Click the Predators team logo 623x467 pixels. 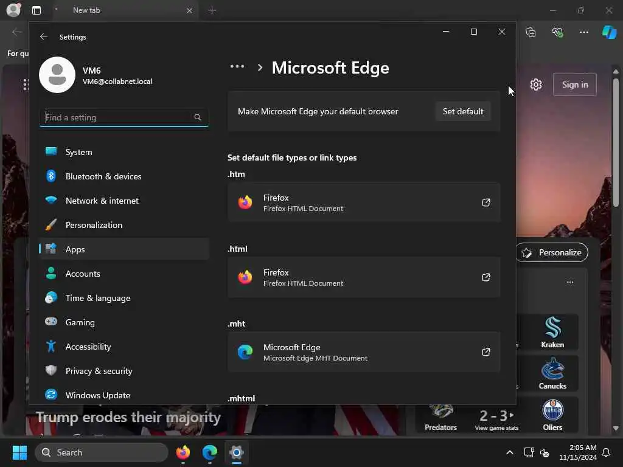coord(441,412)
